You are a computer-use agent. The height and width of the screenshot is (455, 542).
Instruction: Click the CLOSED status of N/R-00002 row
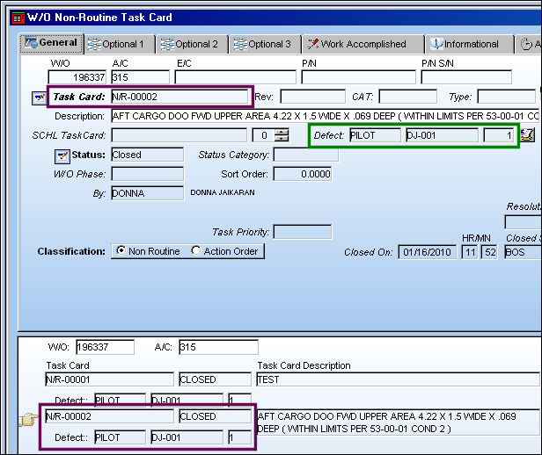[x=215, y=416]
